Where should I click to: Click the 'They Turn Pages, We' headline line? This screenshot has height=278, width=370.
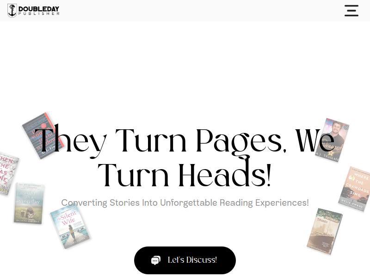pos(185,141)
